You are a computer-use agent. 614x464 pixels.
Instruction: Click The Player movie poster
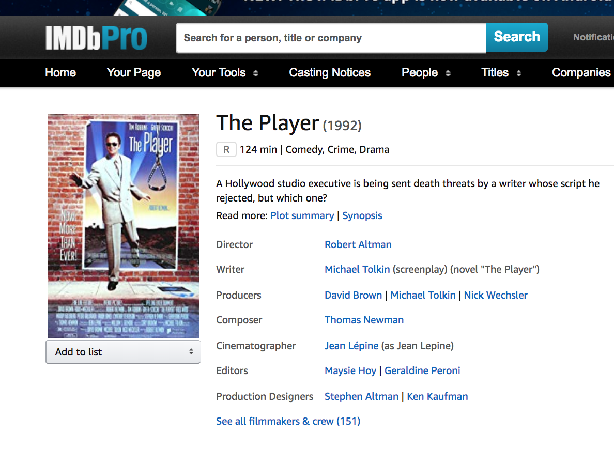[124, 225]
